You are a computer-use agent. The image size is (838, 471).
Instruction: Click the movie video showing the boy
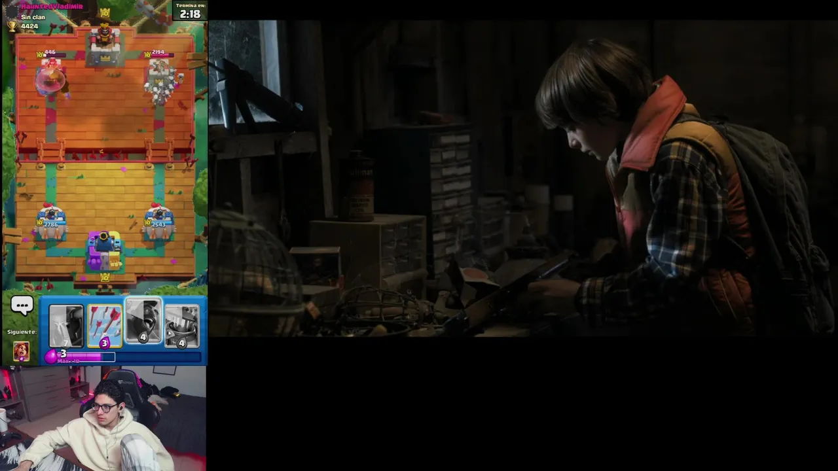[523, 178]
